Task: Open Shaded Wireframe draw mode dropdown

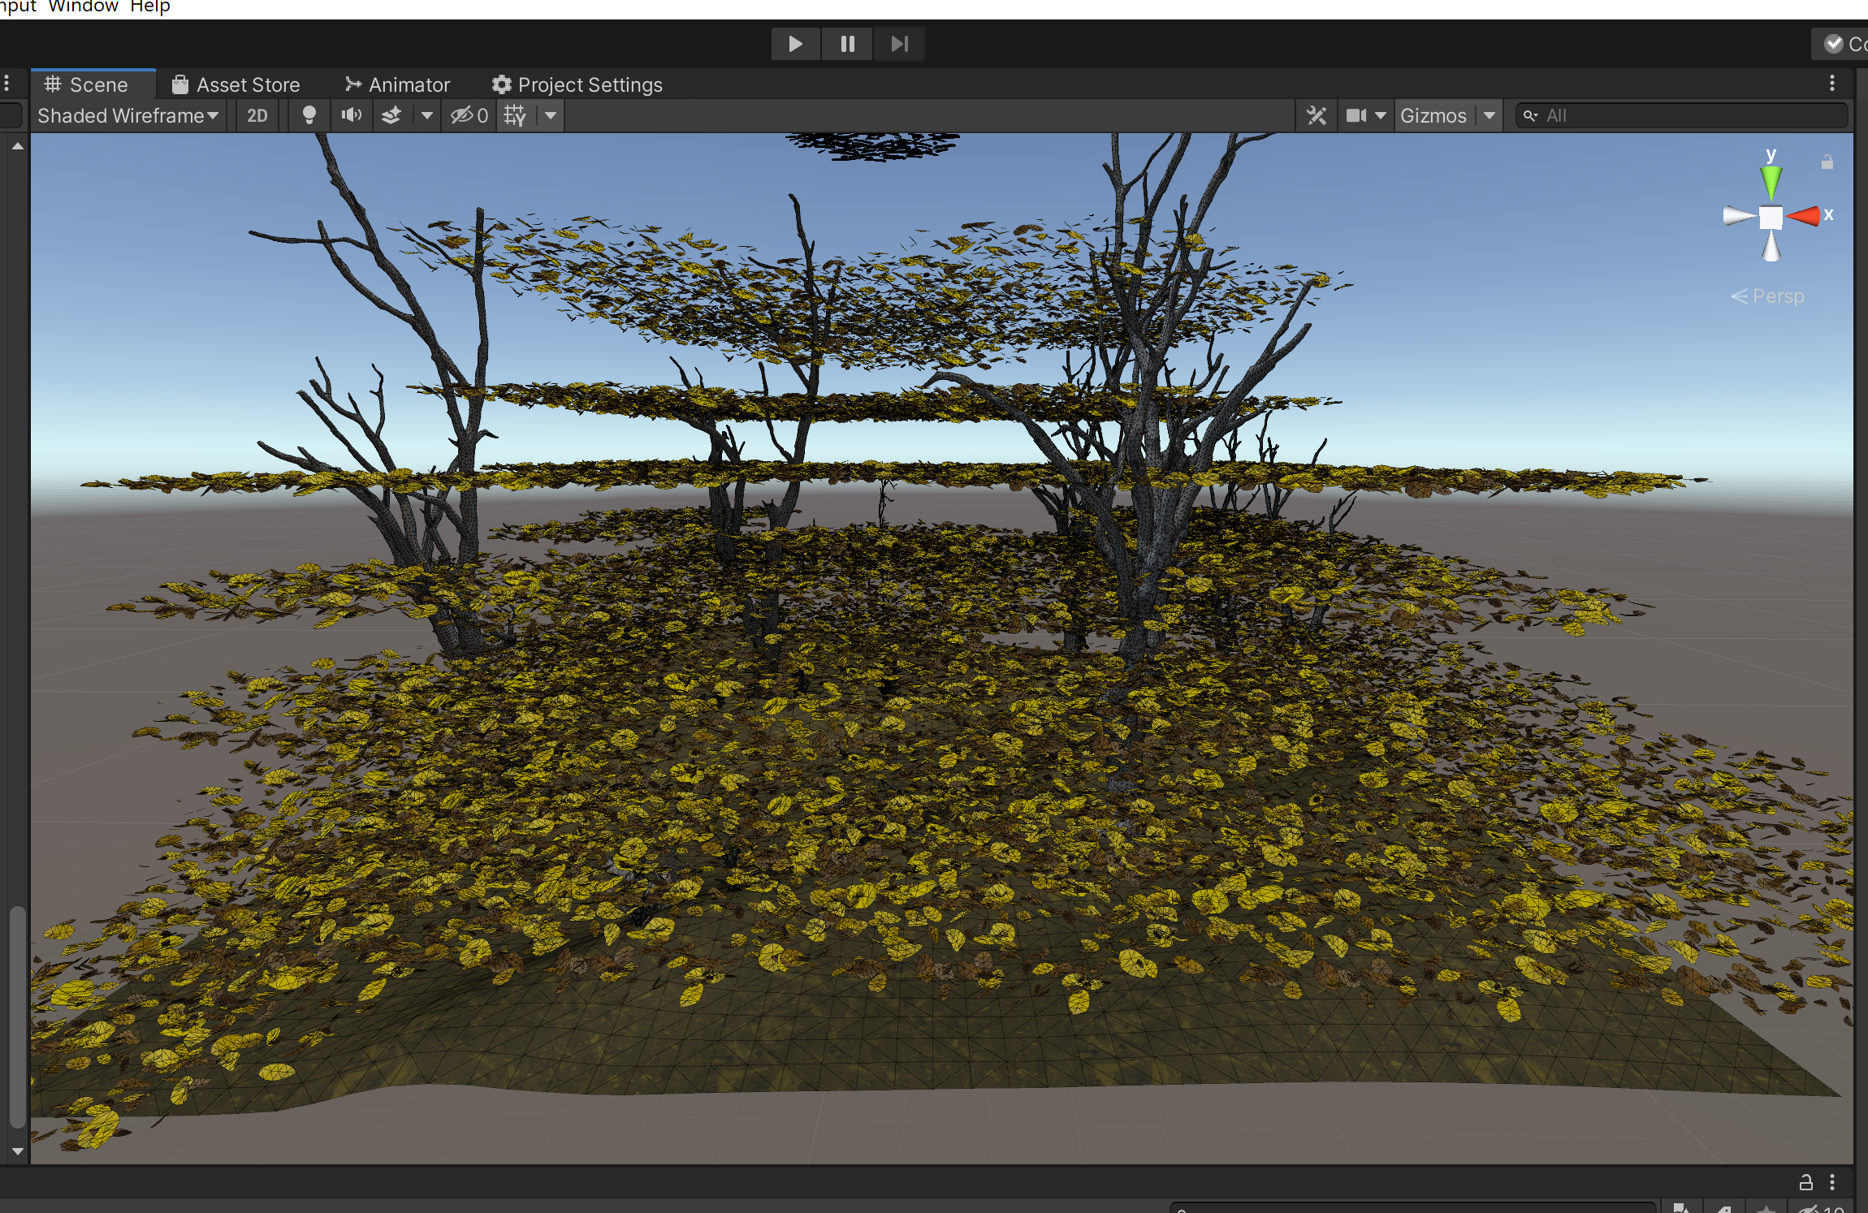Action: point(128,115)
